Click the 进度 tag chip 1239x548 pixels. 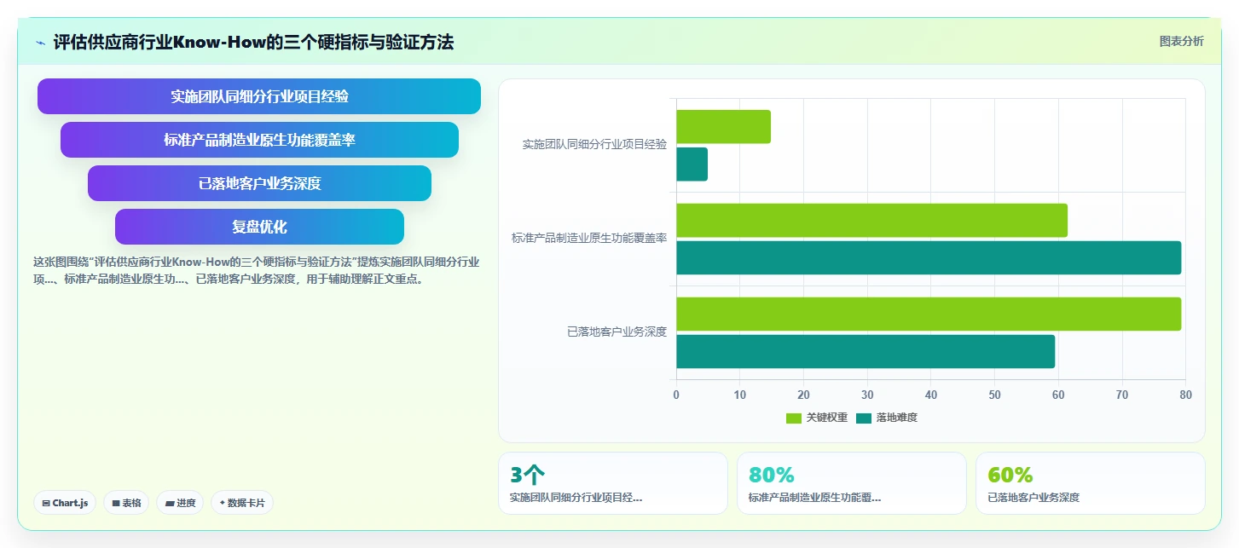pos(180,503)
